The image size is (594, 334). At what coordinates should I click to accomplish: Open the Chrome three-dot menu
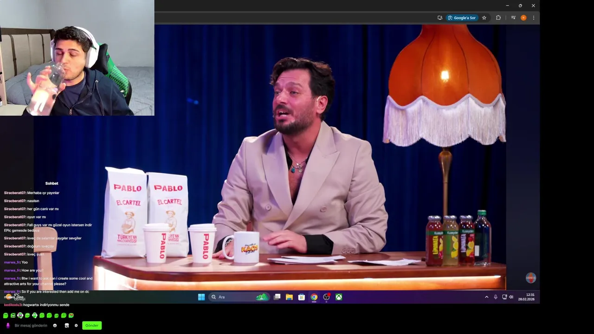[x=534, y=18]
